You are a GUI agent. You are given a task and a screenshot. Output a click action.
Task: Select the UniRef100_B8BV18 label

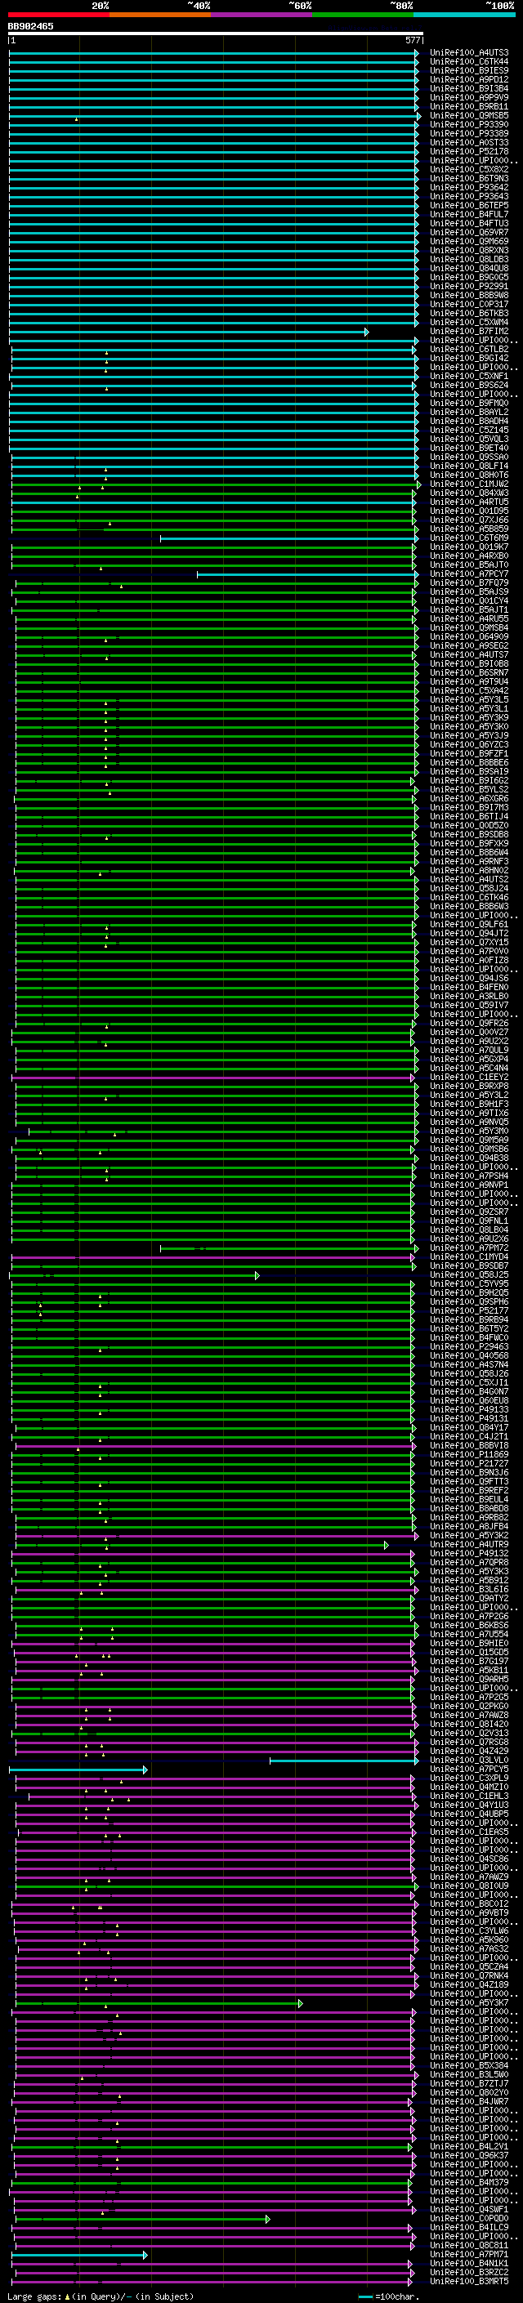pos(468,1446)
